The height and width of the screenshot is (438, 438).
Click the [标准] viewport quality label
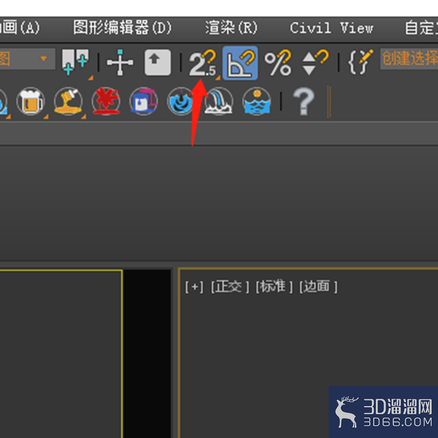274,287
